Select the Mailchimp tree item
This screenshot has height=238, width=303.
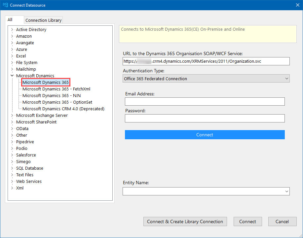(x=26, y=69)
